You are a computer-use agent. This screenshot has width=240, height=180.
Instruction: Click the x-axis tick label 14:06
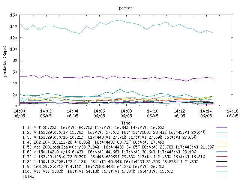[x=99, y=111]
